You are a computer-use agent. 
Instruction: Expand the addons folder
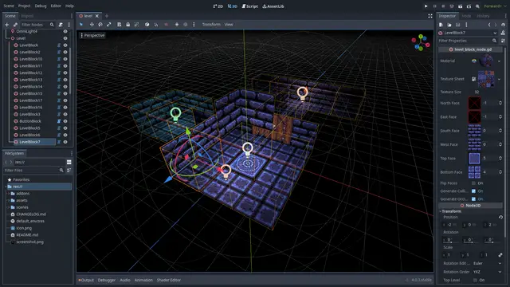[9, 194]
